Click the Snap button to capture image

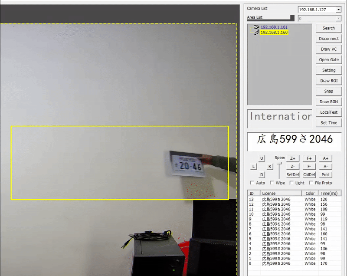pyautogui.click(x=328, y=91)
